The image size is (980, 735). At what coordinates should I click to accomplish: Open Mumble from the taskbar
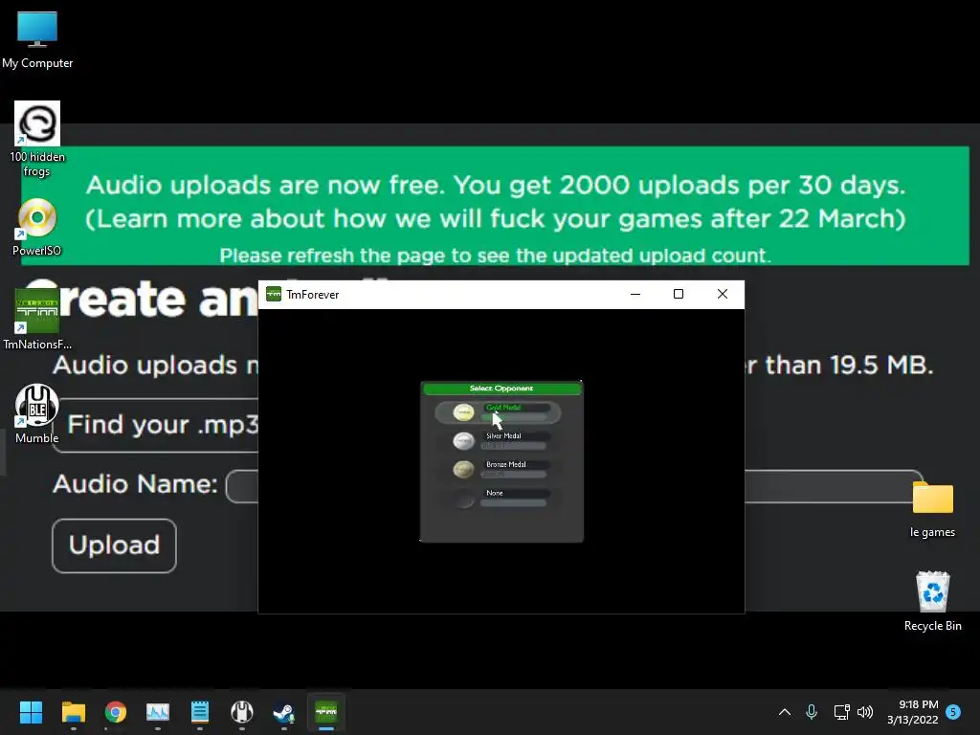click(242, 712)
